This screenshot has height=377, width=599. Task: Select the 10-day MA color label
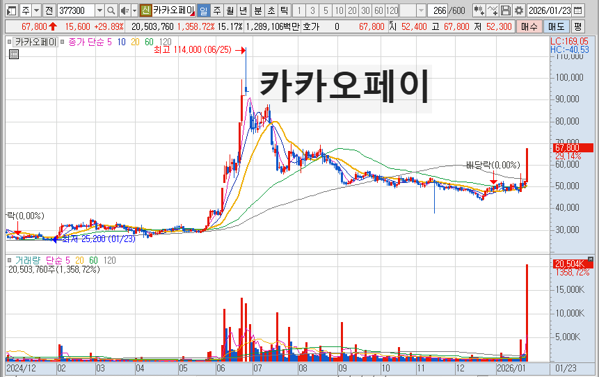[122, 42]
